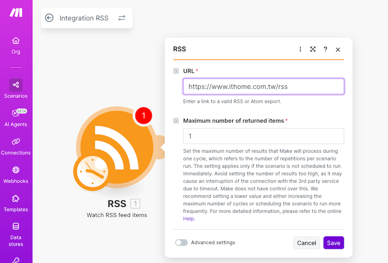Open Connections from the sidebar
The image size is (388, 263).
coord(16,146)
